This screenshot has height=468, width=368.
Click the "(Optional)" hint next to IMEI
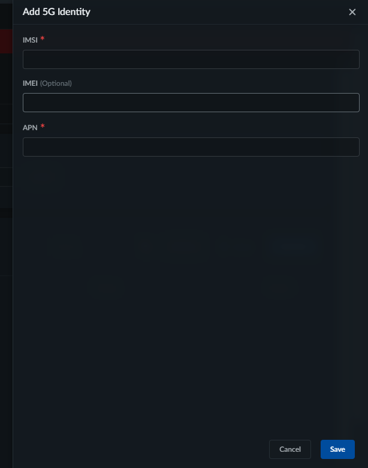[56, 83]
